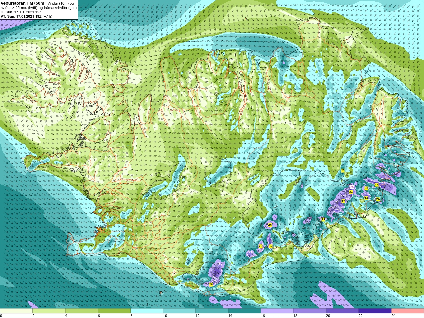Click the legend scale value "10"
This screenshot has height=318, width=424.
click(165, 316)
